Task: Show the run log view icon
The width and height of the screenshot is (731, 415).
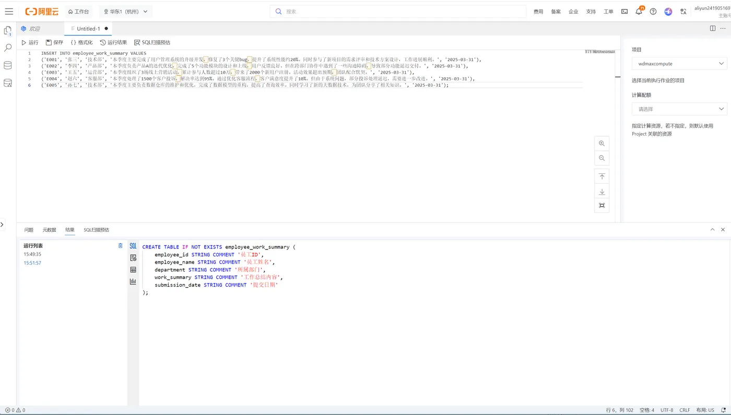Action: pos(133,258)
